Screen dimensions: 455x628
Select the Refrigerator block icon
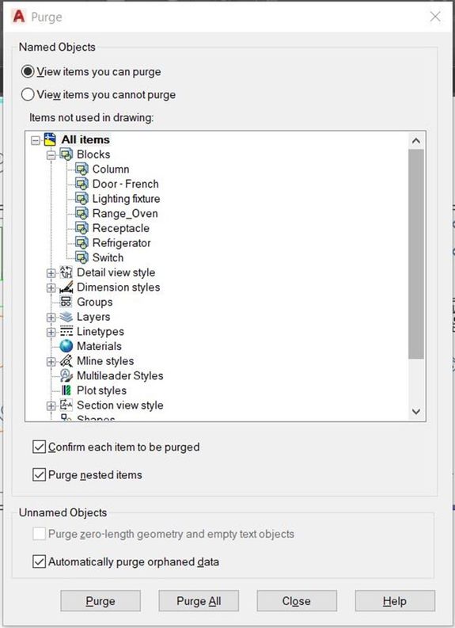82,242
